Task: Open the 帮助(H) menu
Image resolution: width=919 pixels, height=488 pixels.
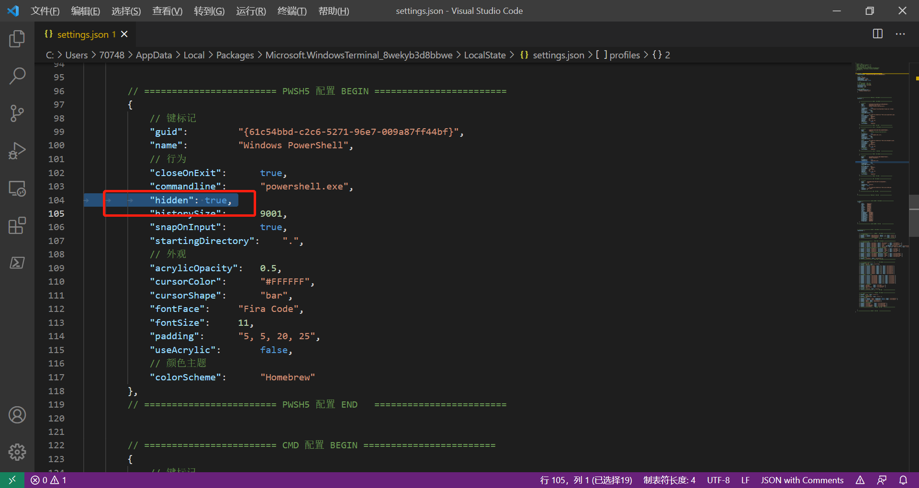Action: click(334, 11)
